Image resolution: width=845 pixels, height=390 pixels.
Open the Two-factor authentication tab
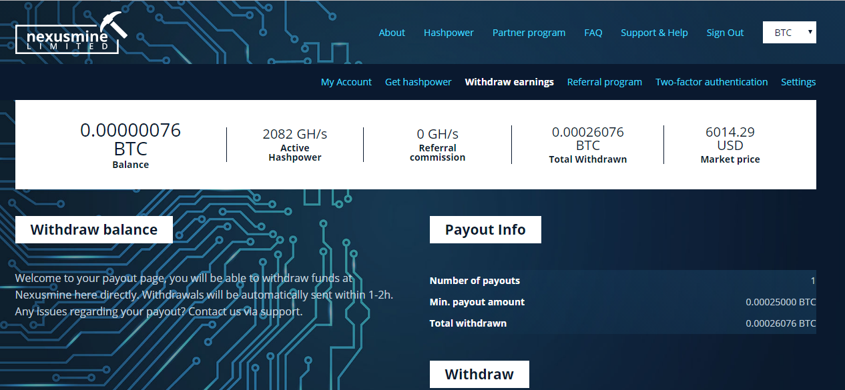(x=712, y=82)
